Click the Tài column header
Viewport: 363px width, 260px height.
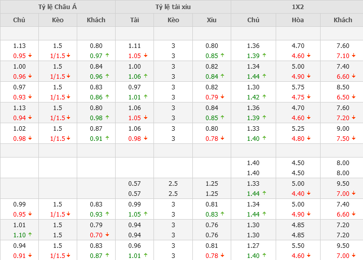[134, 20]
